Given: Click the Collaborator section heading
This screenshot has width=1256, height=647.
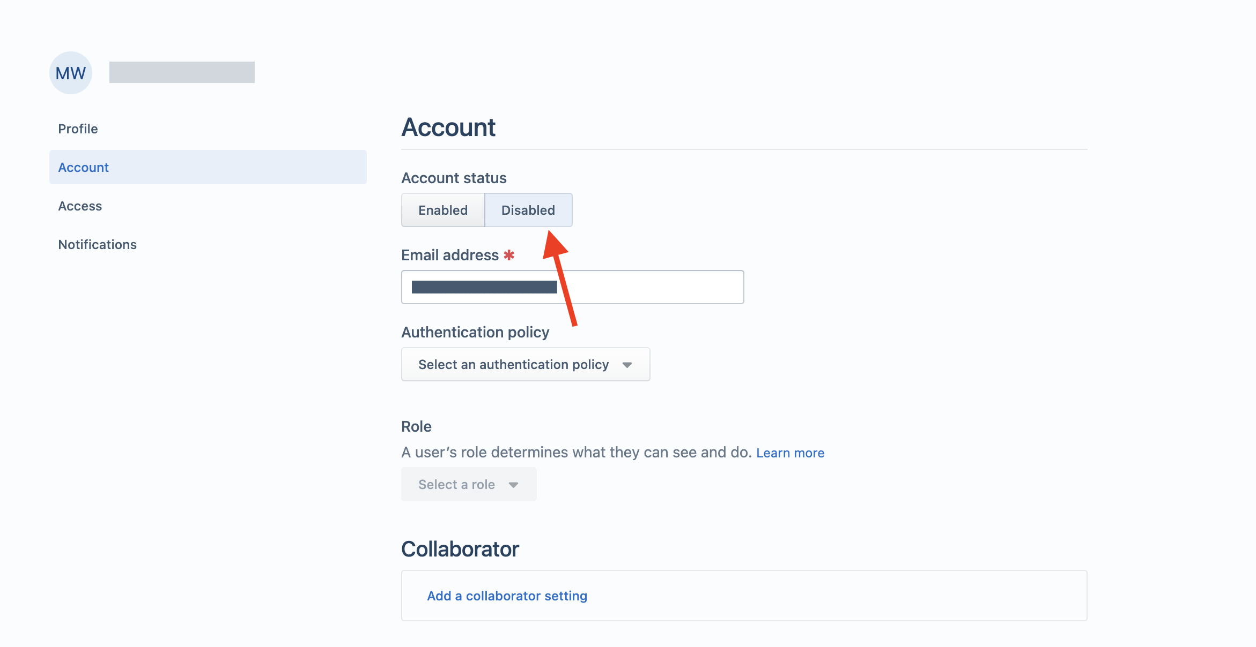Looking at the screenshot, I should pos(460,548).
